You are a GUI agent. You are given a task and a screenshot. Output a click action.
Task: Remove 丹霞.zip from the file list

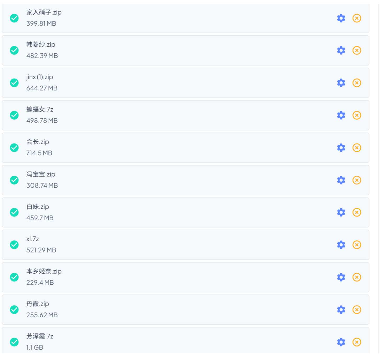[357, 310]
